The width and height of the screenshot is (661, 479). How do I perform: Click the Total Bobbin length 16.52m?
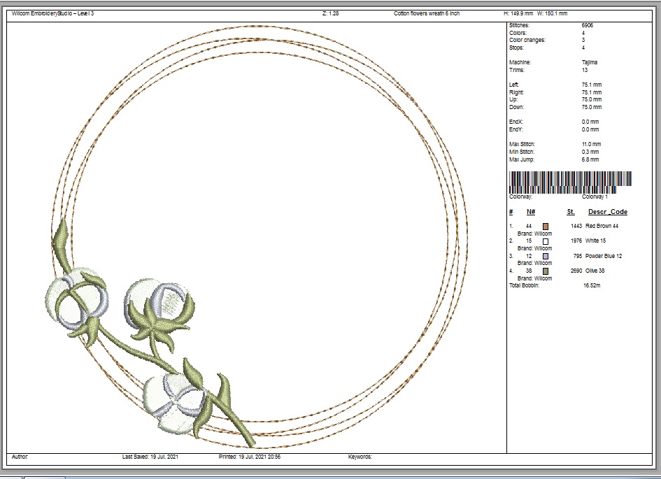pos(592,285)
